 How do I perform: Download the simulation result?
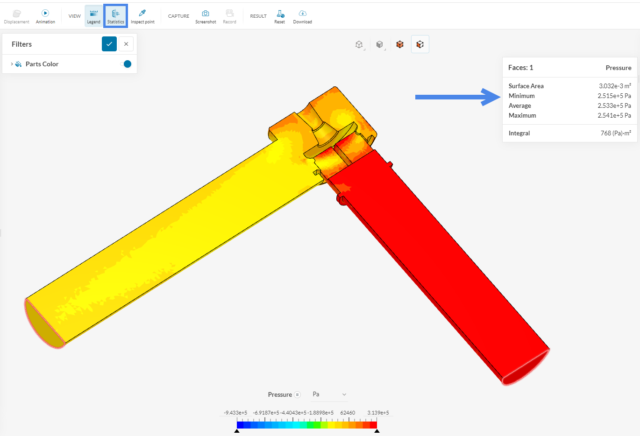pos(302,15)
